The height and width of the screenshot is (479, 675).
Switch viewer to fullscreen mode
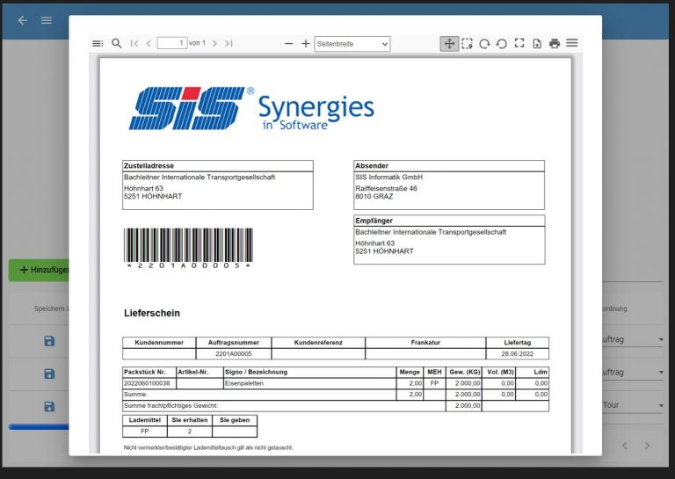[519, 43]
